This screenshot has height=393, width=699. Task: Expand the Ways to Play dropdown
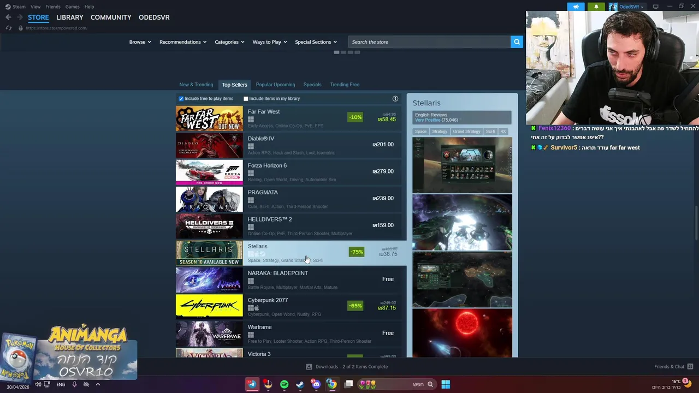[270, 42]
